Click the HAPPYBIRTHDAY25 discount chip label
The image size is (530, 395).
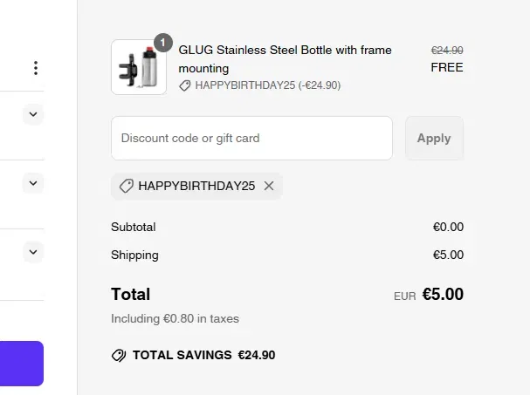pos(196,186)
